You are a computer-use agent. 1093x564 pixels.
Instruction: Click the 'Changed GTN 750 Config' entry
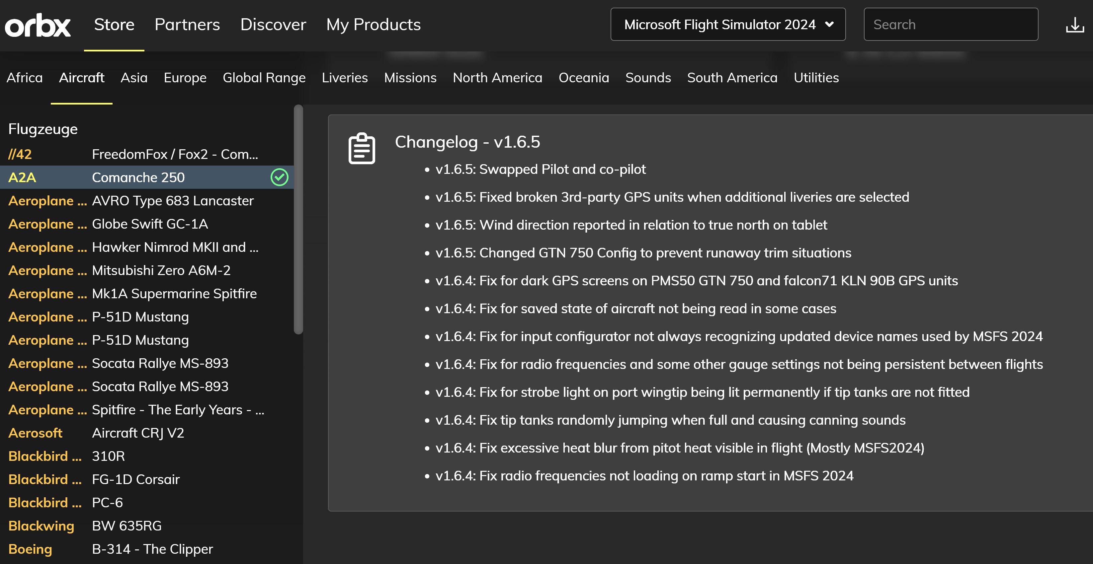point(643,253)
